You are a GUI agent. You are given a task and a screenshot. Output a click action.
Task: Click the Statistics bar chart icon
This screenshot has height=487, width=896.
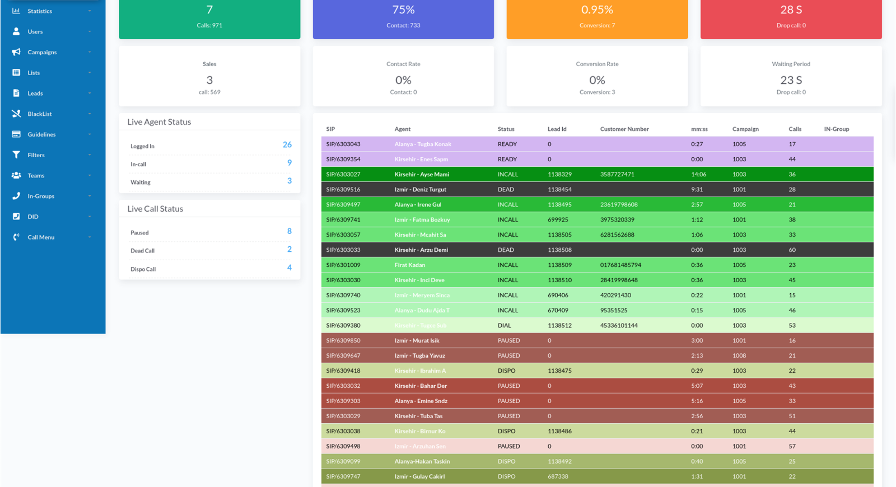[x=16, y=11]
